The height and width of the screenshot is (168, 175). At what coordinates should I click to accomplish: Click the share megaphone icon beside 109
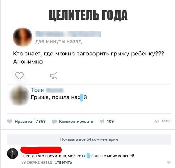click(x=102, y=122)
